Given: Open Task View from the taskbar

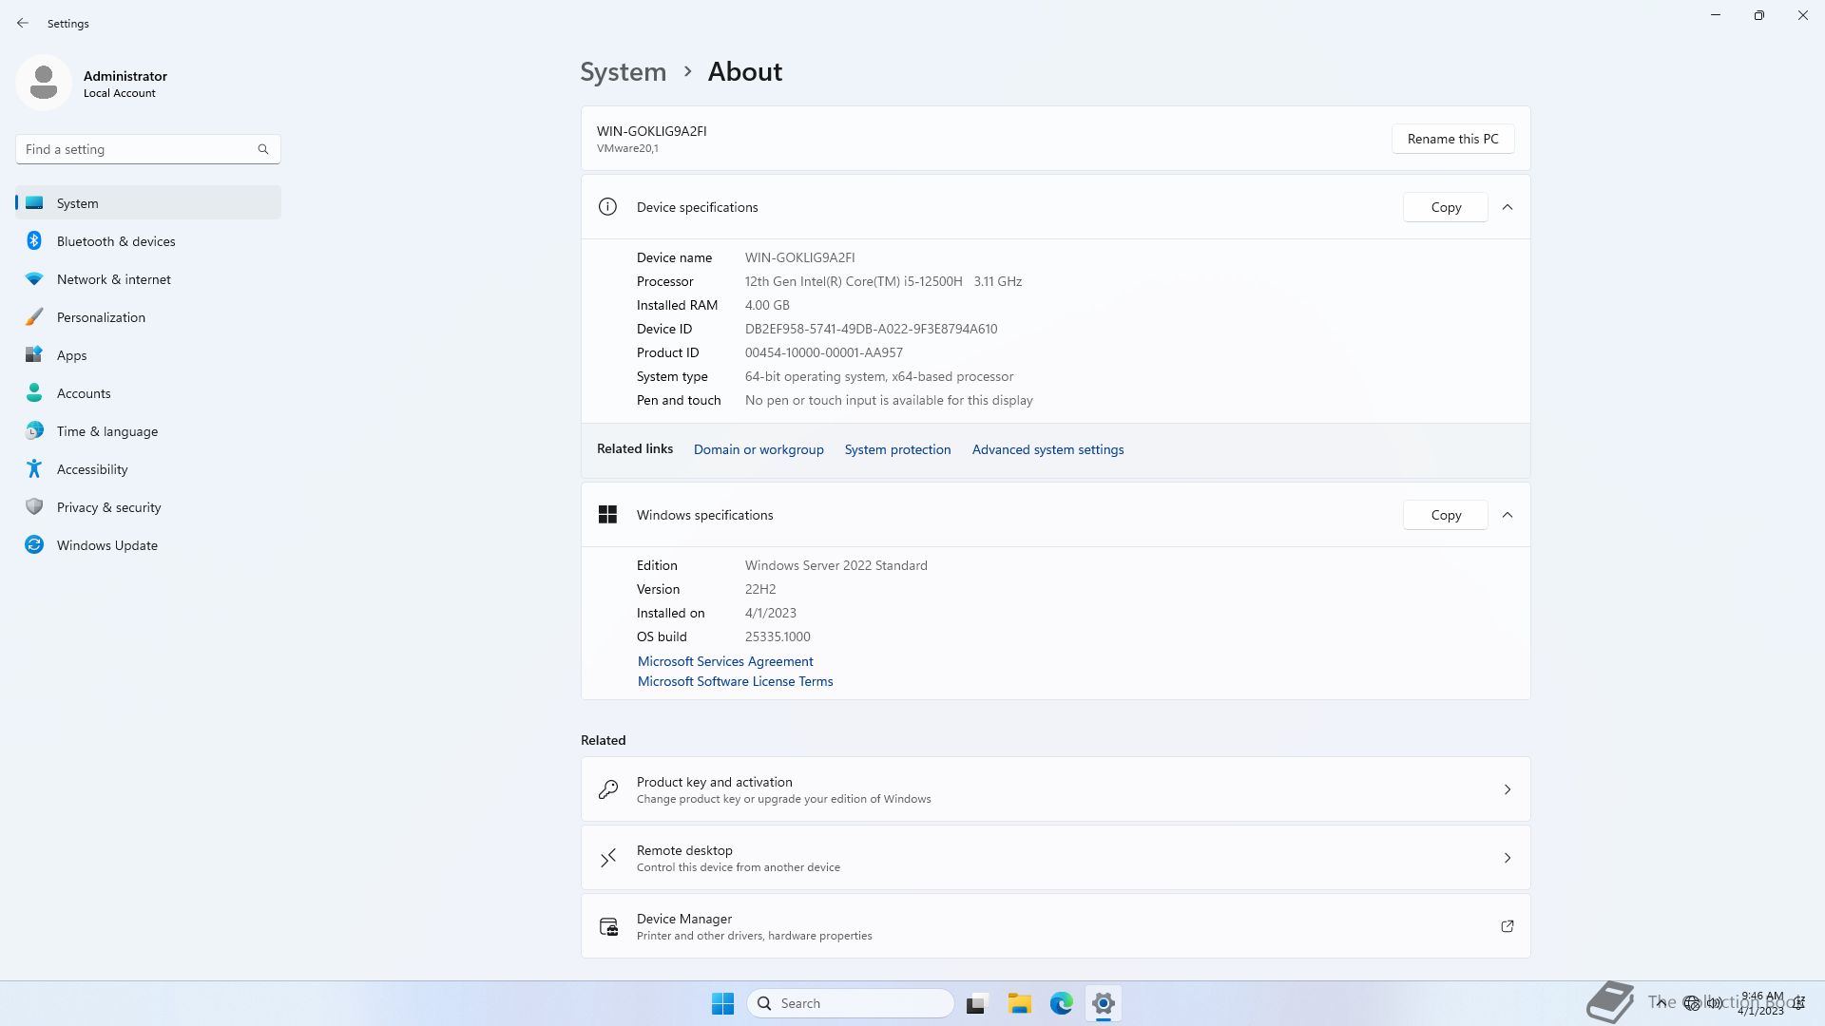Looking at the screenshot, I should click(x=976, y=1003).
